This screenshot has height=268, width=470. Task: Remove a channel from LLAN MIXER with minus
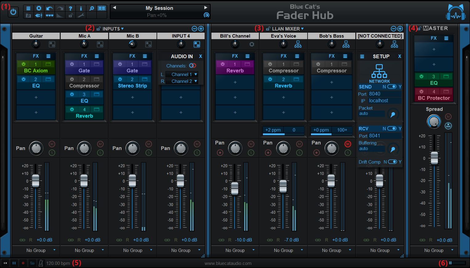pyautogui.click(x=394, y=29)
